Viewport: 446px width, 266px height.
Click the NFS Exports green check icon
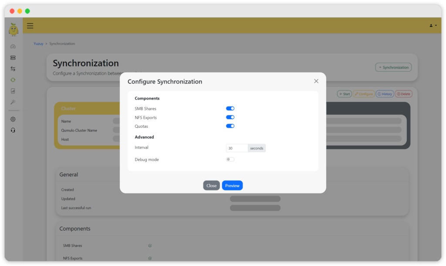150,258
